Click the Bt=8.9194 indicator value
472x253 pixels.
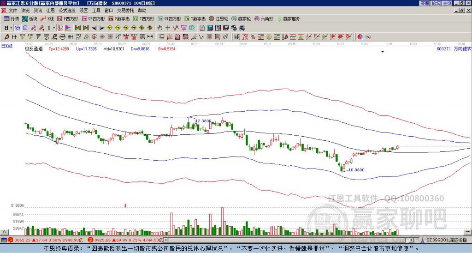(167, 48)
